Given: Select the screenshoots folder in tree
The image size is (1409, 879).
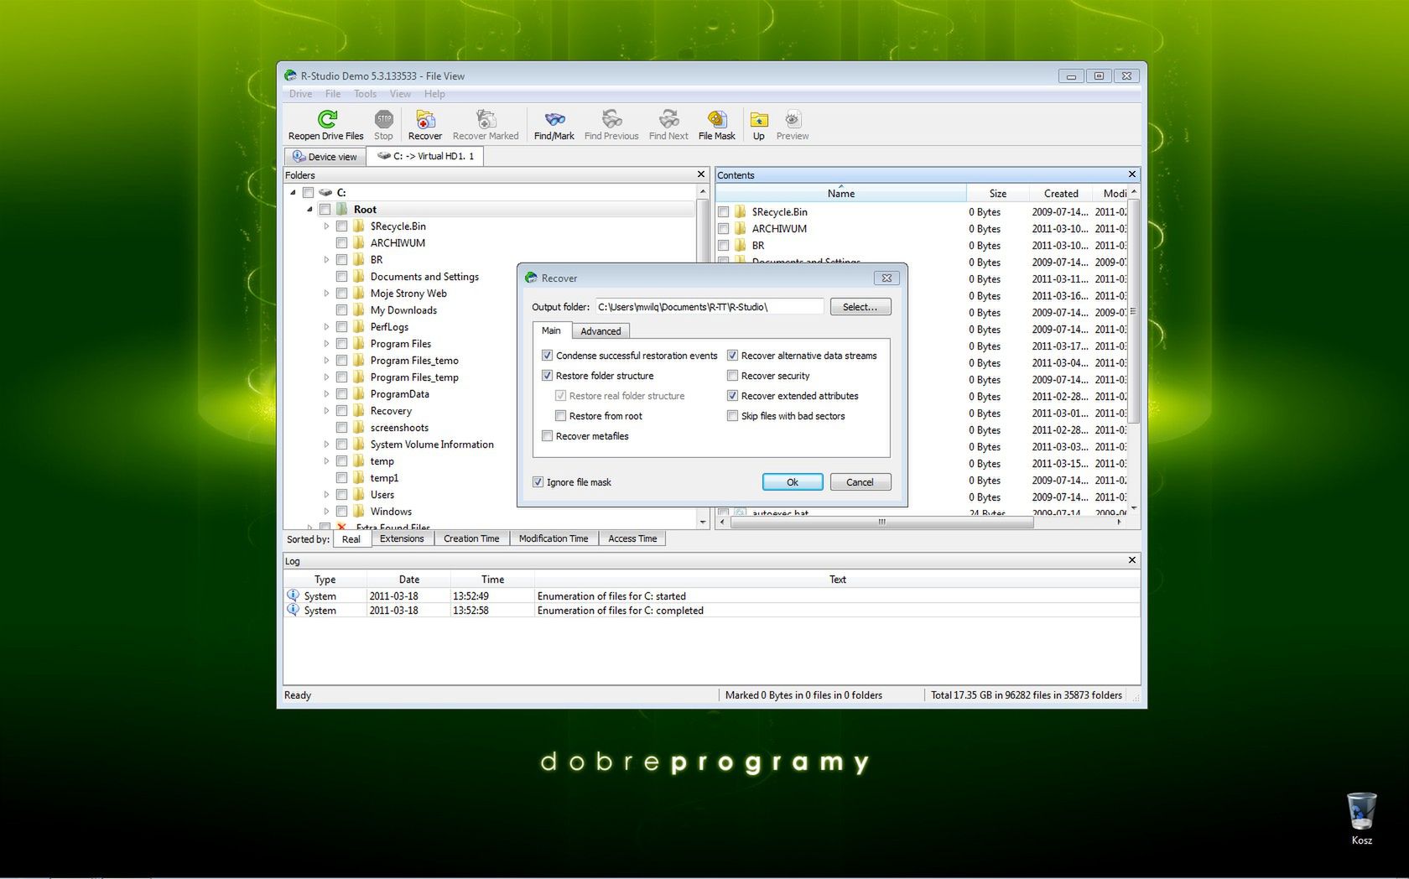Looking at the screenshot, I should tap(399, 428).
